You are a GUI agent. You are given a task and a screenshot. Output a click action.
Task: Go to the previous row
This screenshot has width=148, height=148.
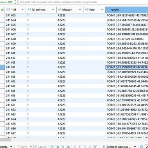click(x=80, y=146)
